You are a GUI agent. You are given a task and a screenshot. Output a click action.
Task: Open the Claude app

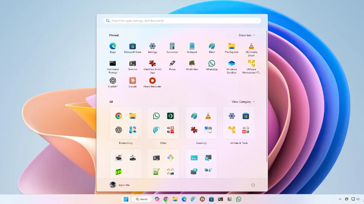click(132, 81)
